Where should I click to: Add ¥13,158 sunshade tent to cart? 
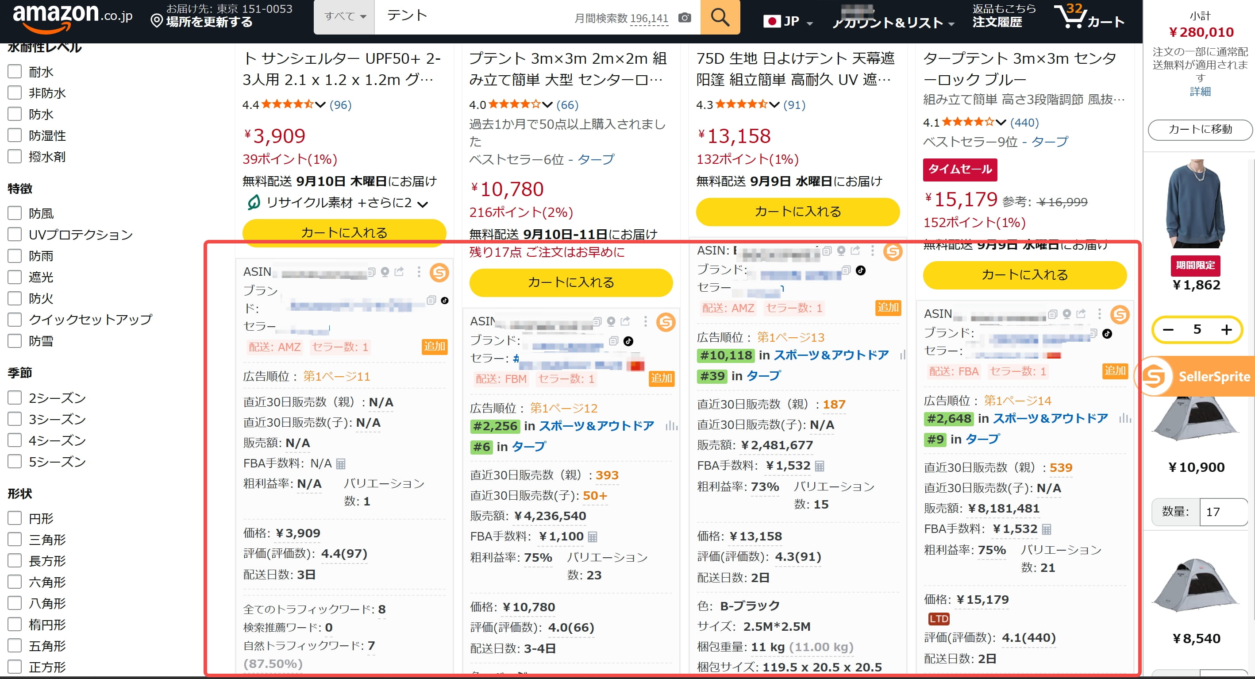797,212
